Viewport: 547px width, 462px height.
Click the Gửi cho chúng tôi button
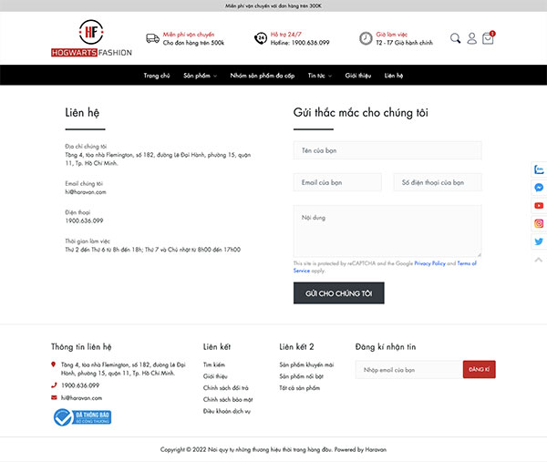point(339,293)
